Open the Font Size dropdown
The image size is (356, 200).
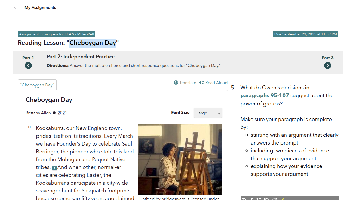click(x=208, y=113)
